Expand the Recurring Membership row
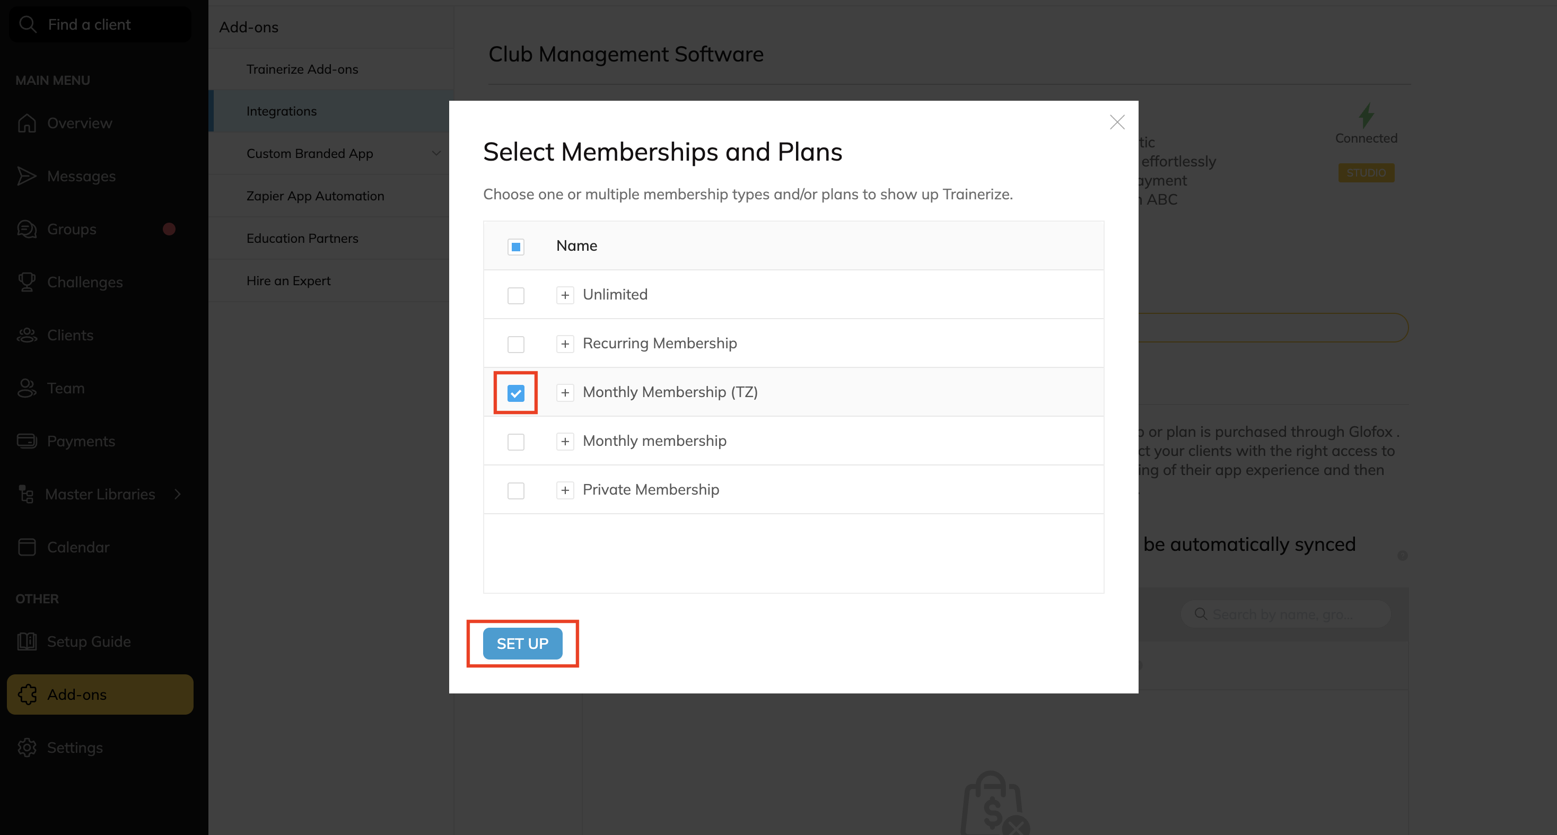 (x=565, y=344)
